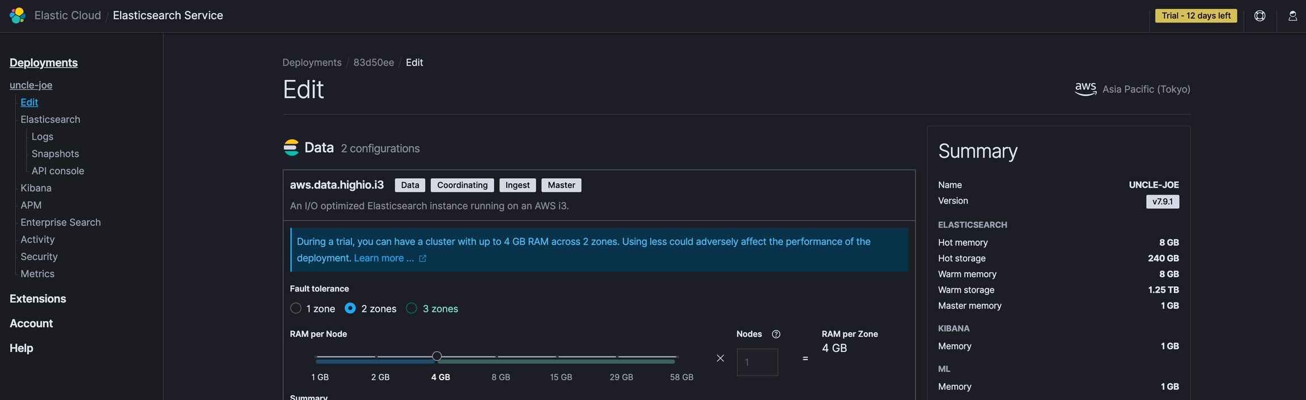Click the AWS logo near region
The width and height of the screenshot is (1306, 400).
(1085, 89)
